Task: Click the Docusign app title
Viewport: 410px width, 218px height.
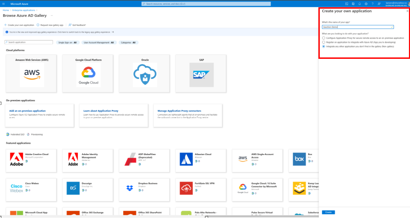Action: 86,183
